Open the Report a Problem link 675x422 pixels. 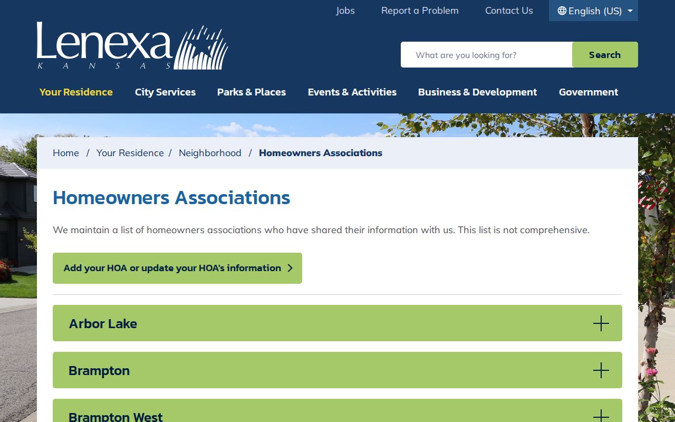[420, 11]
